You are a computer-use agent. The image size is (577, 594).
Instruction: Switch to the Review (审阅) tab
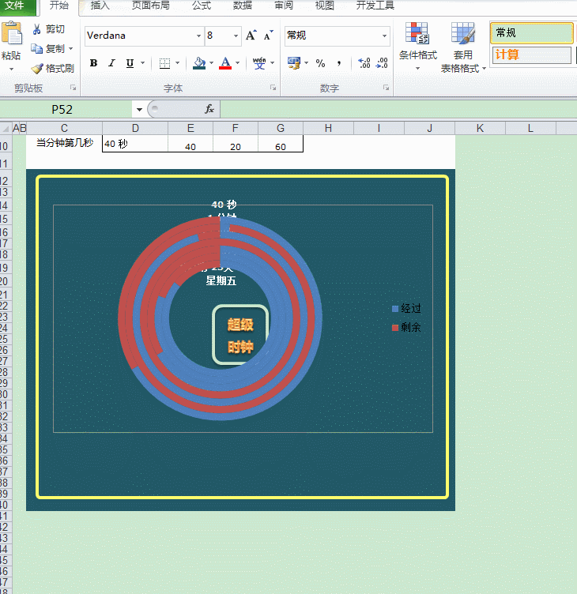(284, 6)
